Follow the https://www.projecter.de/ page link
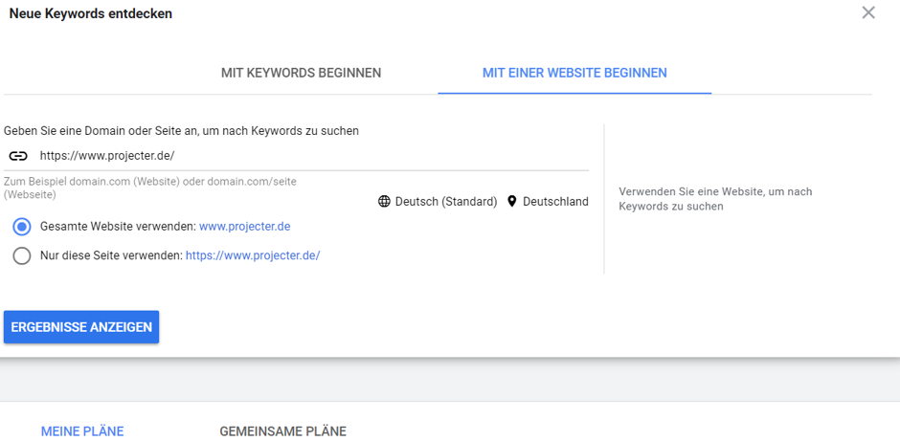Image resolution: width=900 pixels, height=441 pixels. 253,255
